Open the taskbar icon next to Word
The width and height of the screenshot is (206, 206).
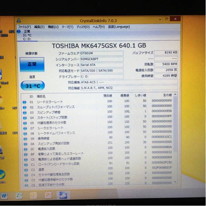19,196
